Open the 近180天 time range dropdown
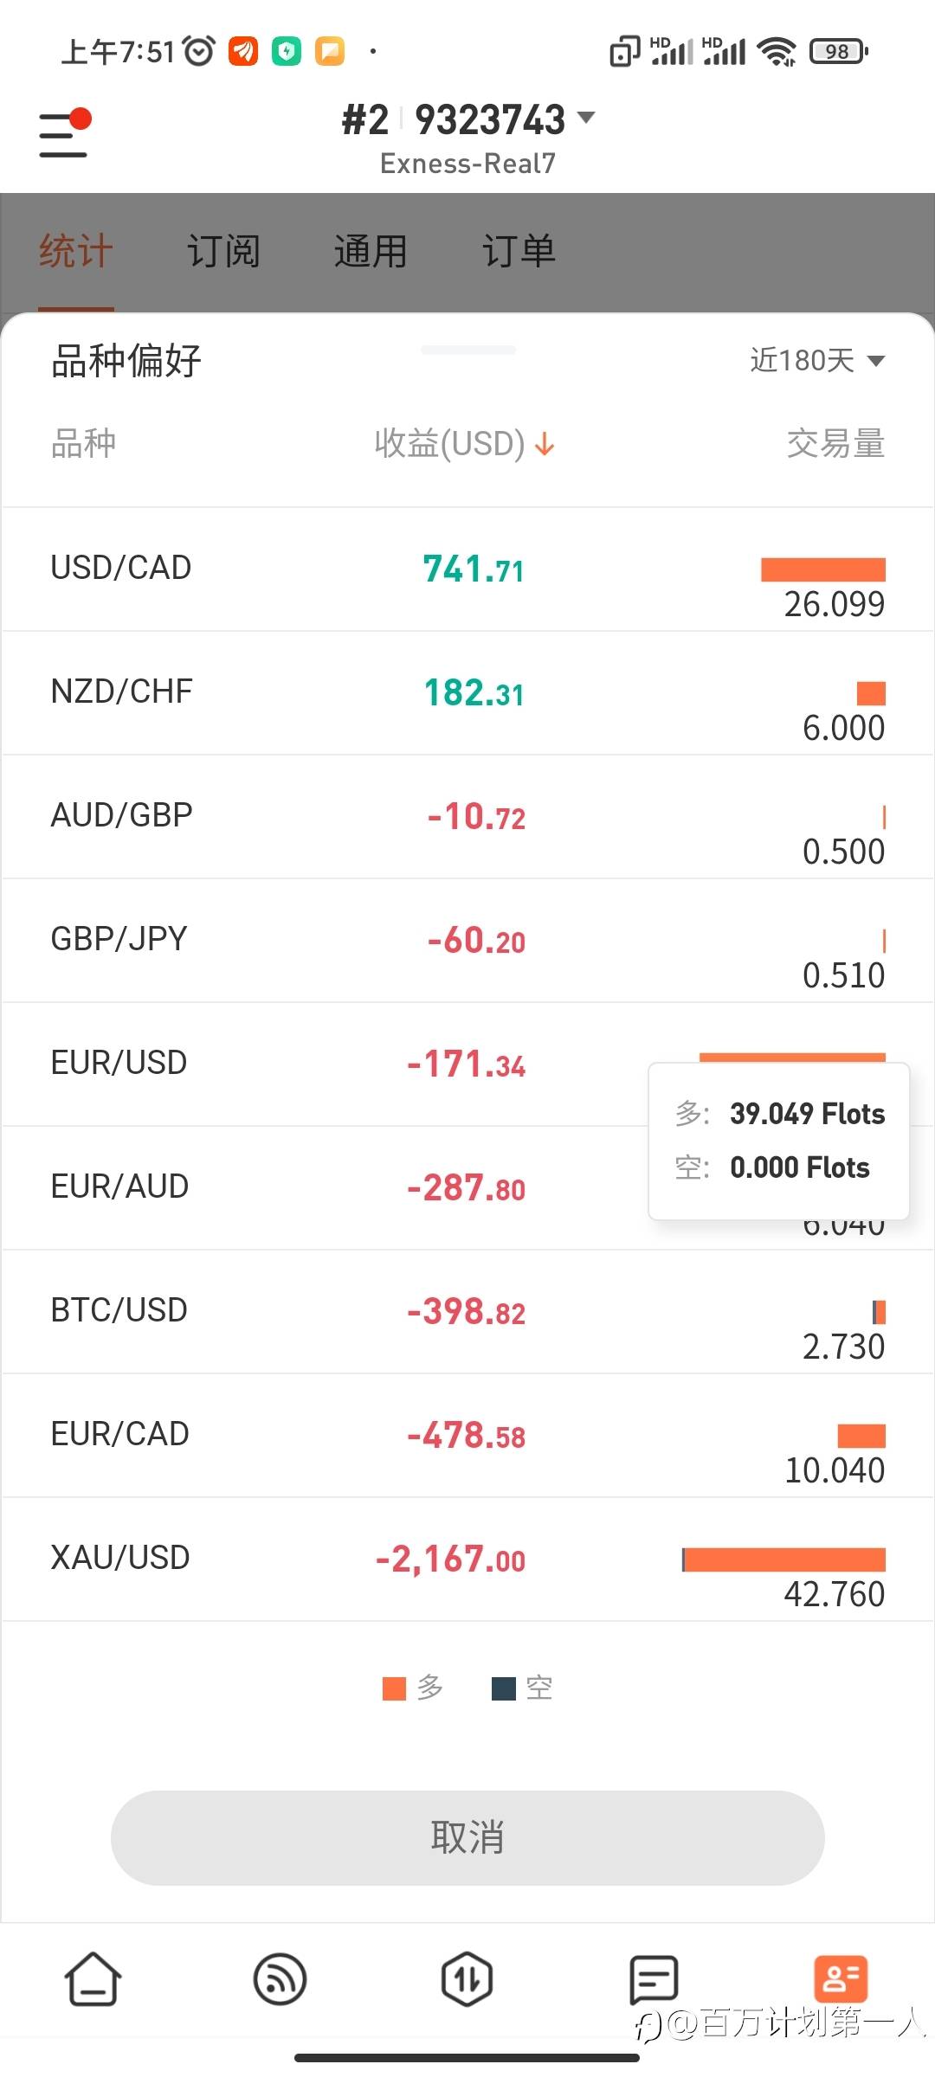Screen dimensions: 935x2077 (816, 360)
